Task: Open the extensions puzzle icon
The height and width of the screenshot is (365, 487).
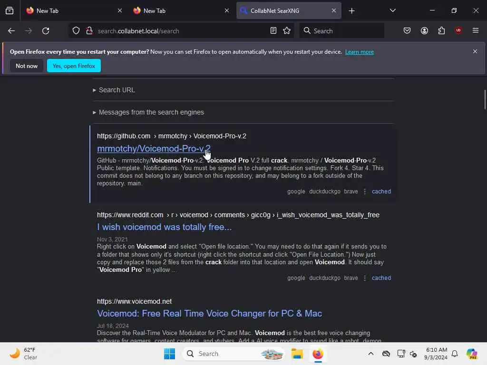Action: pyautogui.click(x=441, y=30)
